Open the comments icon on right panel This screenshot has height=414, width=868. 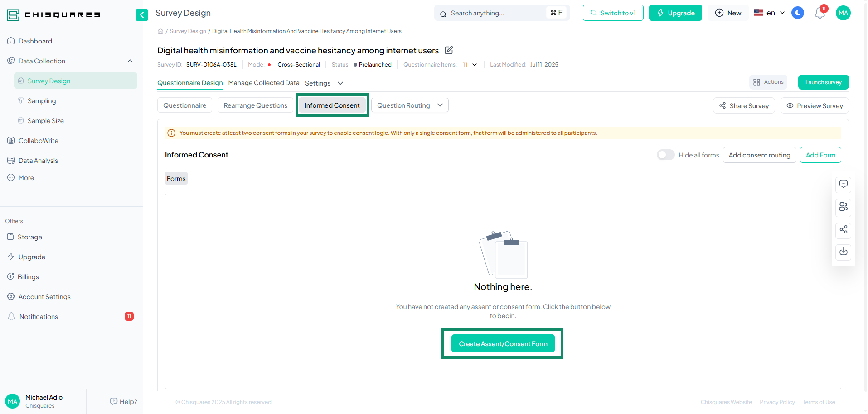[843, 184]
